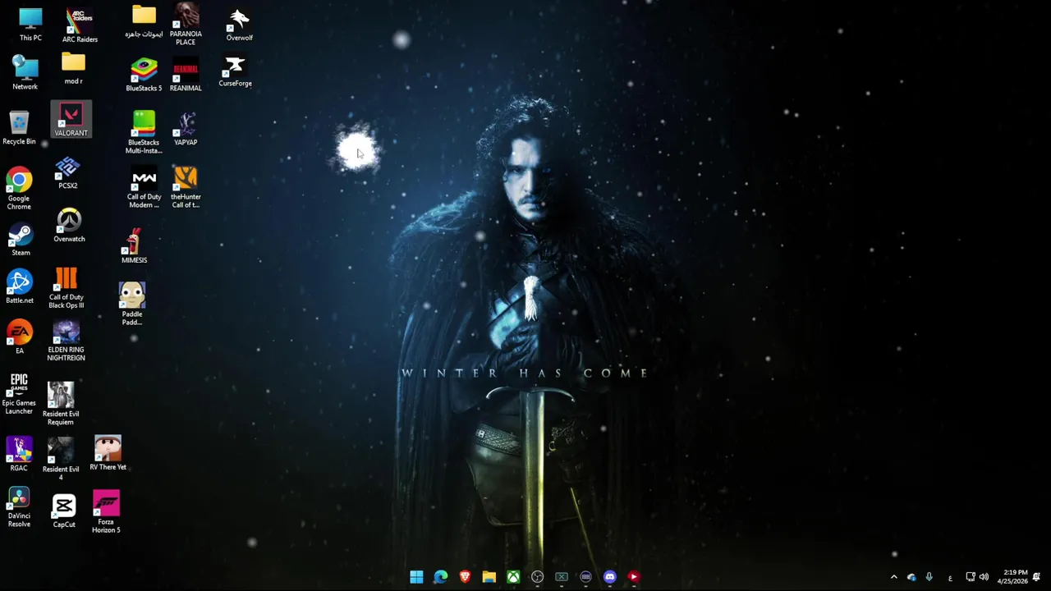
Task: Select the DaVinci Resolve desktop icon
Action: pyautogui.click(x=19, y=507)
